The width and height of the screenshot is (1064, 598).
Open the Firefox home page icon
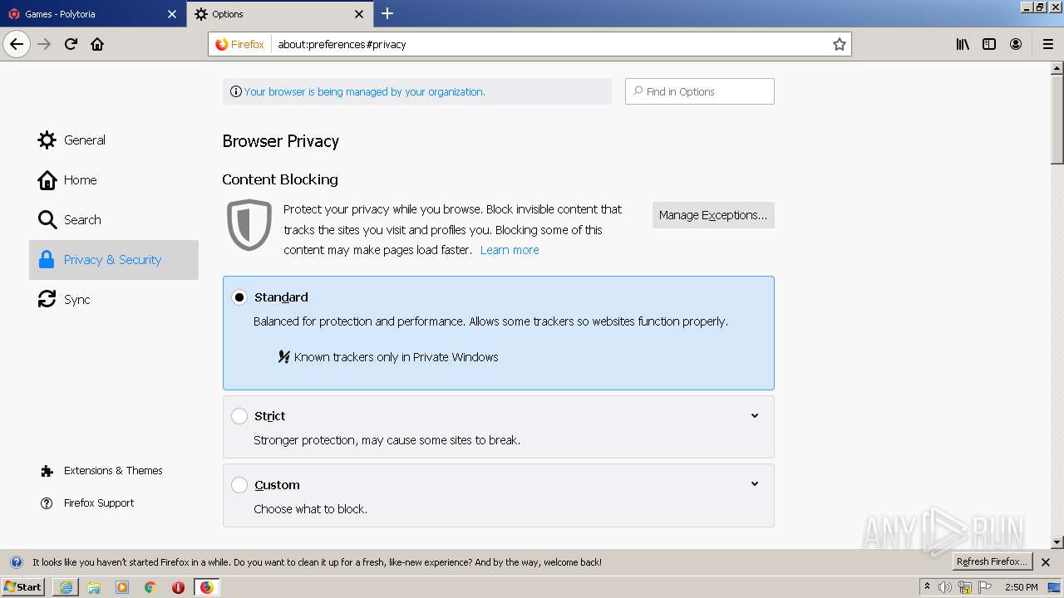click(x=97, y=44)
